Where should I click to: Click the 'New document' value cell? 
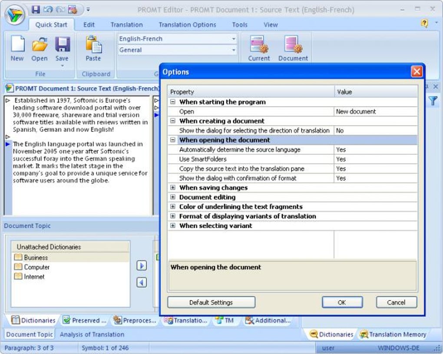(376, 112)
